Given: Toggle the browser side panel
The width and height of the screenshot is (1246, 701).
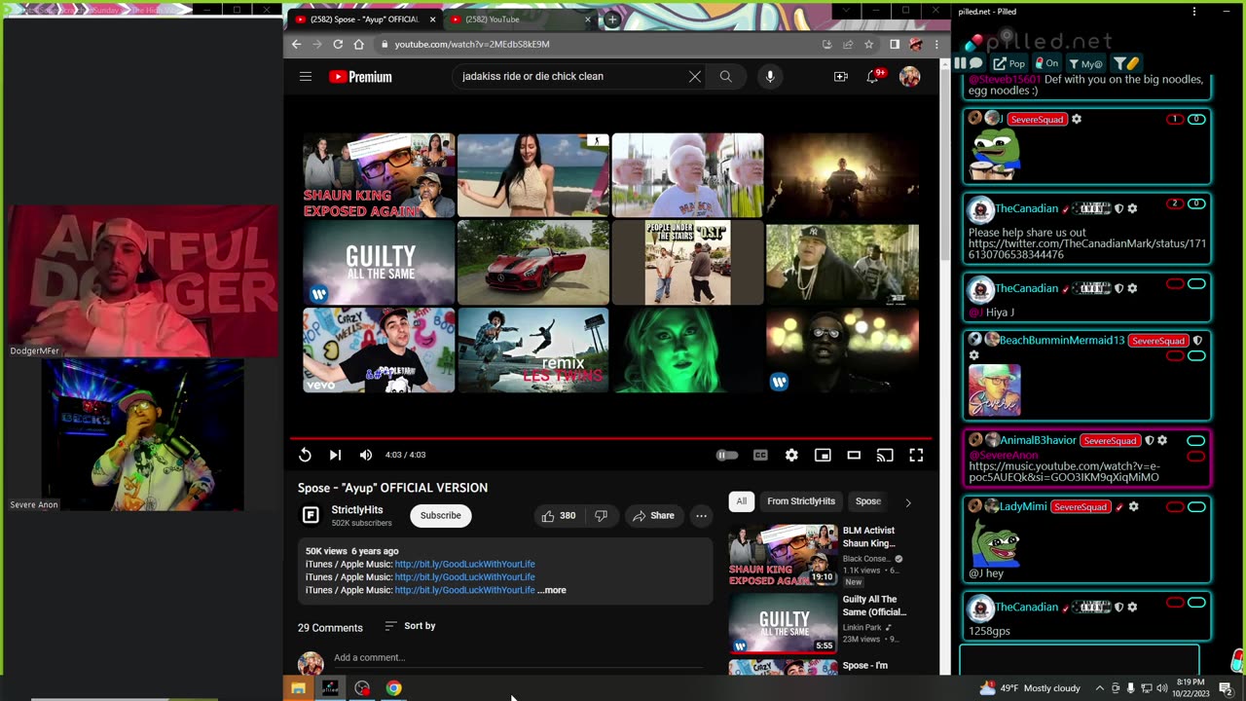Looking at the screenshot, I should point(895,44).
